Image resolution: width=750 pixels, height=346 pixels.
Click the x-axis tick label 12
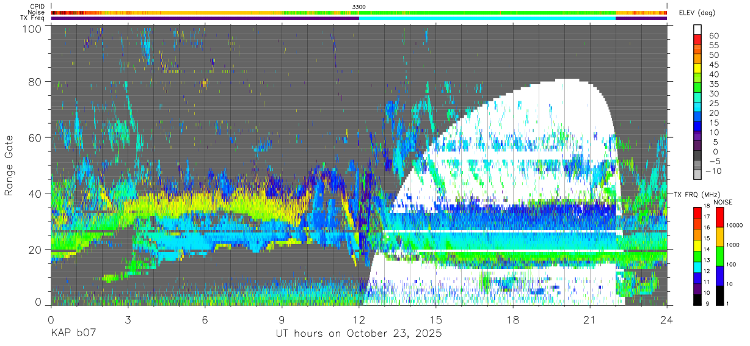[359, 320]
